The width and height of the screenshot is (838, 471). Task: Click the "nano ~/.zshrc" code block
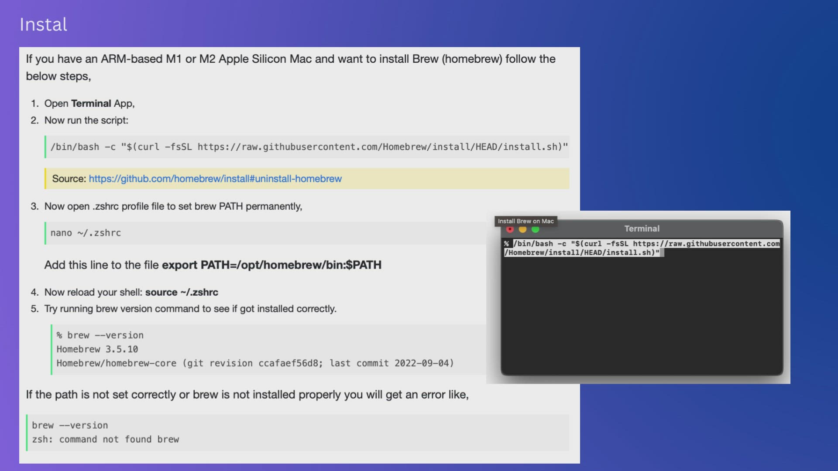86,233
